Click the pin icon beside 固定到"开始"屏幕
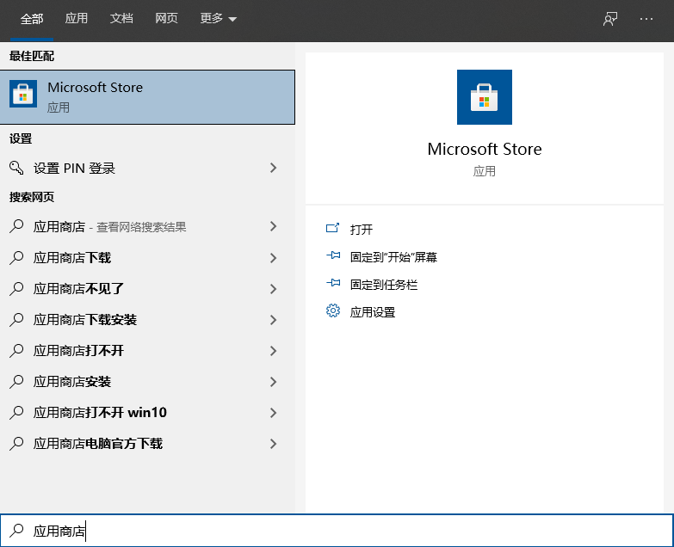This screenshot has width=674, height=547. [333, 255]
